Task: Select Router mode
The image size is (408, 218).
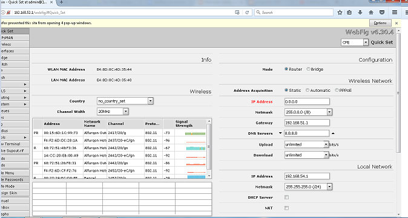Action: coord(286,69)
